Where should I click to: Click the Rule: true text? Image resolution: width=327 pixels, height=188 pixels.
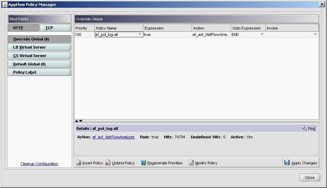[149, 137]
